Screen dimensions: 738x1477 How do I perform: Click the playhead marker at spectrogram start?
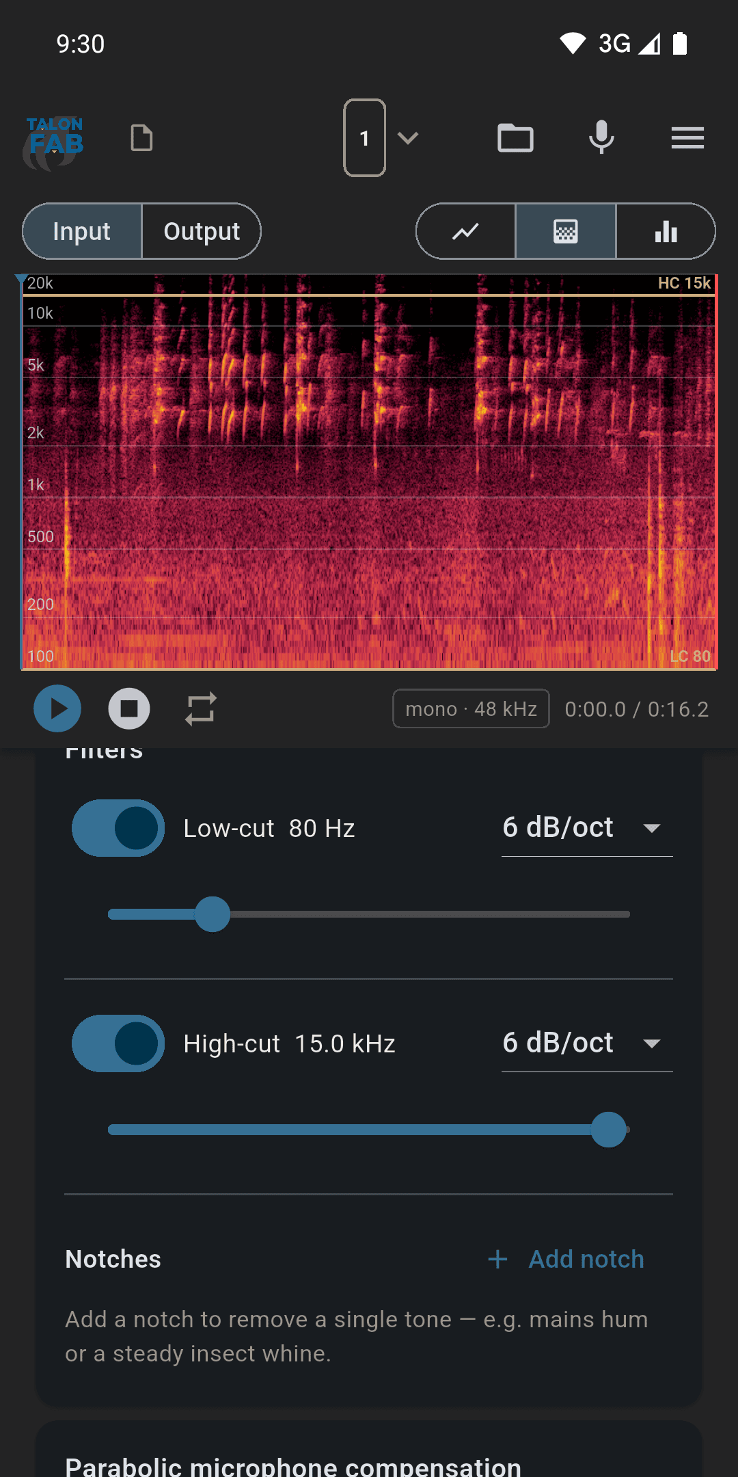point(21,280)
